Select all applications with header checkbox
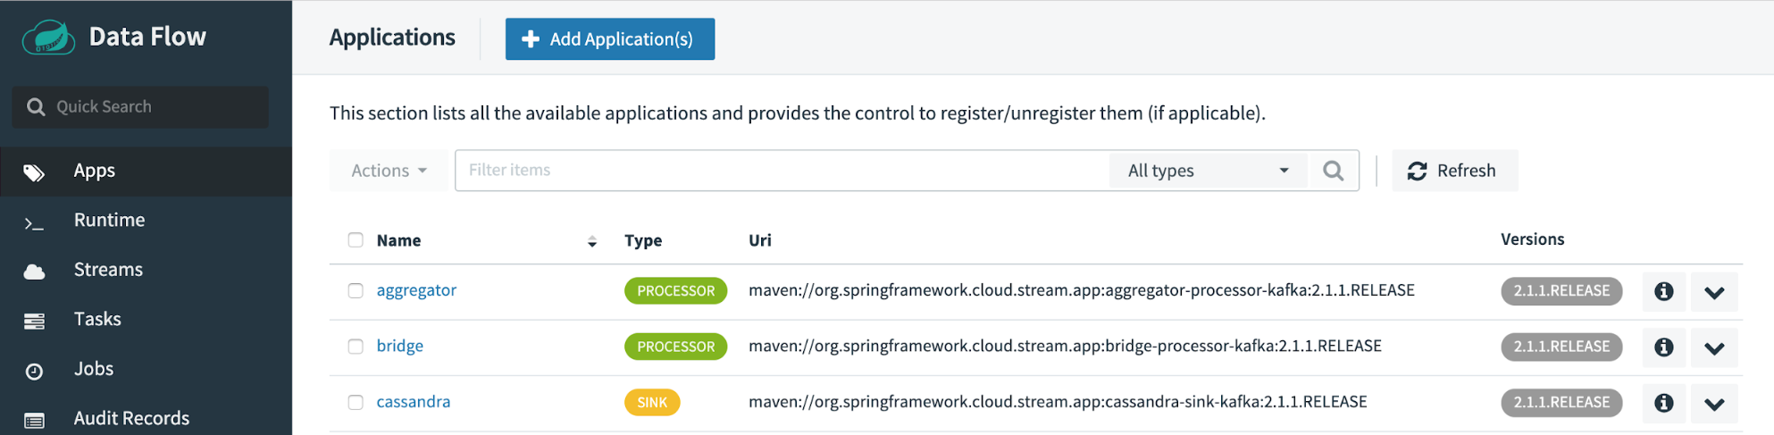This screenshot has width=1774, height=435. coord(356,239)
